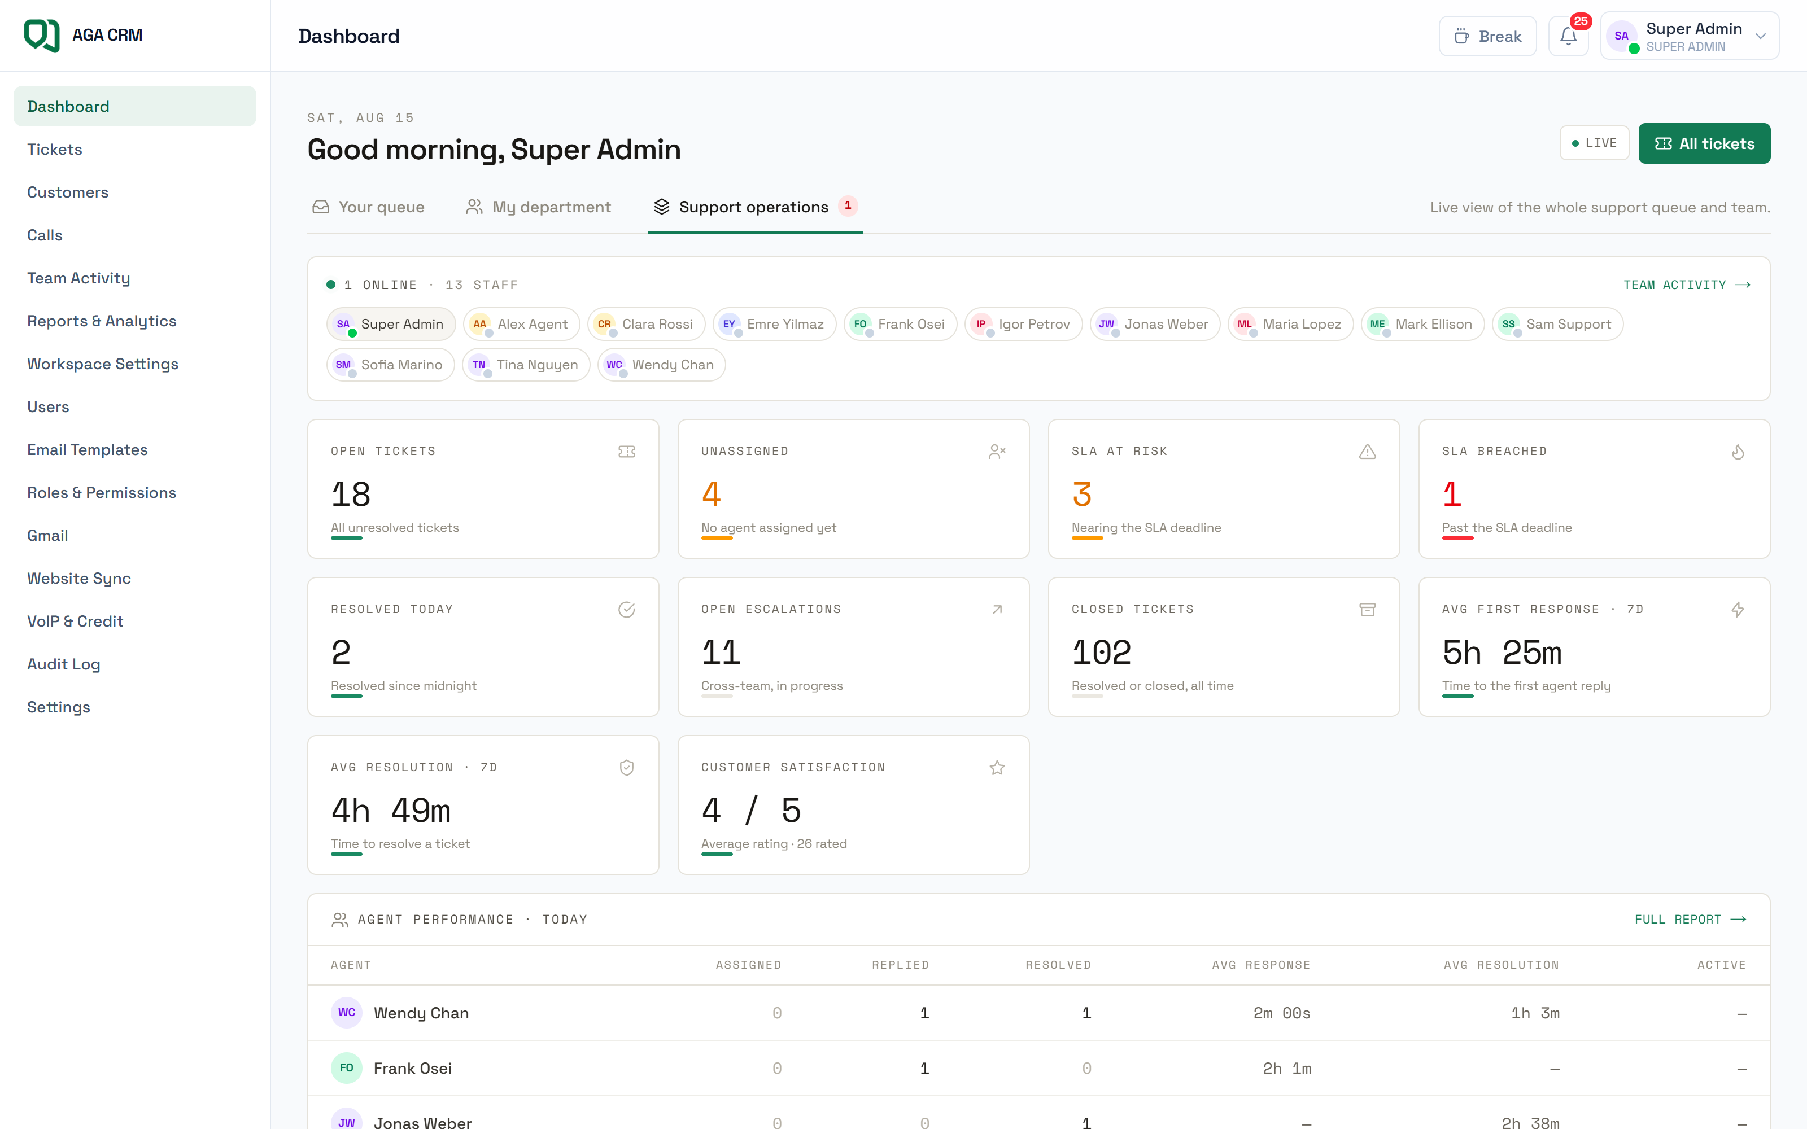Select the Support operations tab

tap(755, 207)
